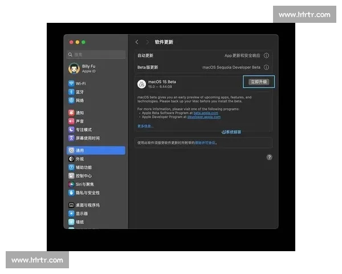Click the macOS 15 Beta OS icon
The image size is (342, 274).
coord(141,84)
